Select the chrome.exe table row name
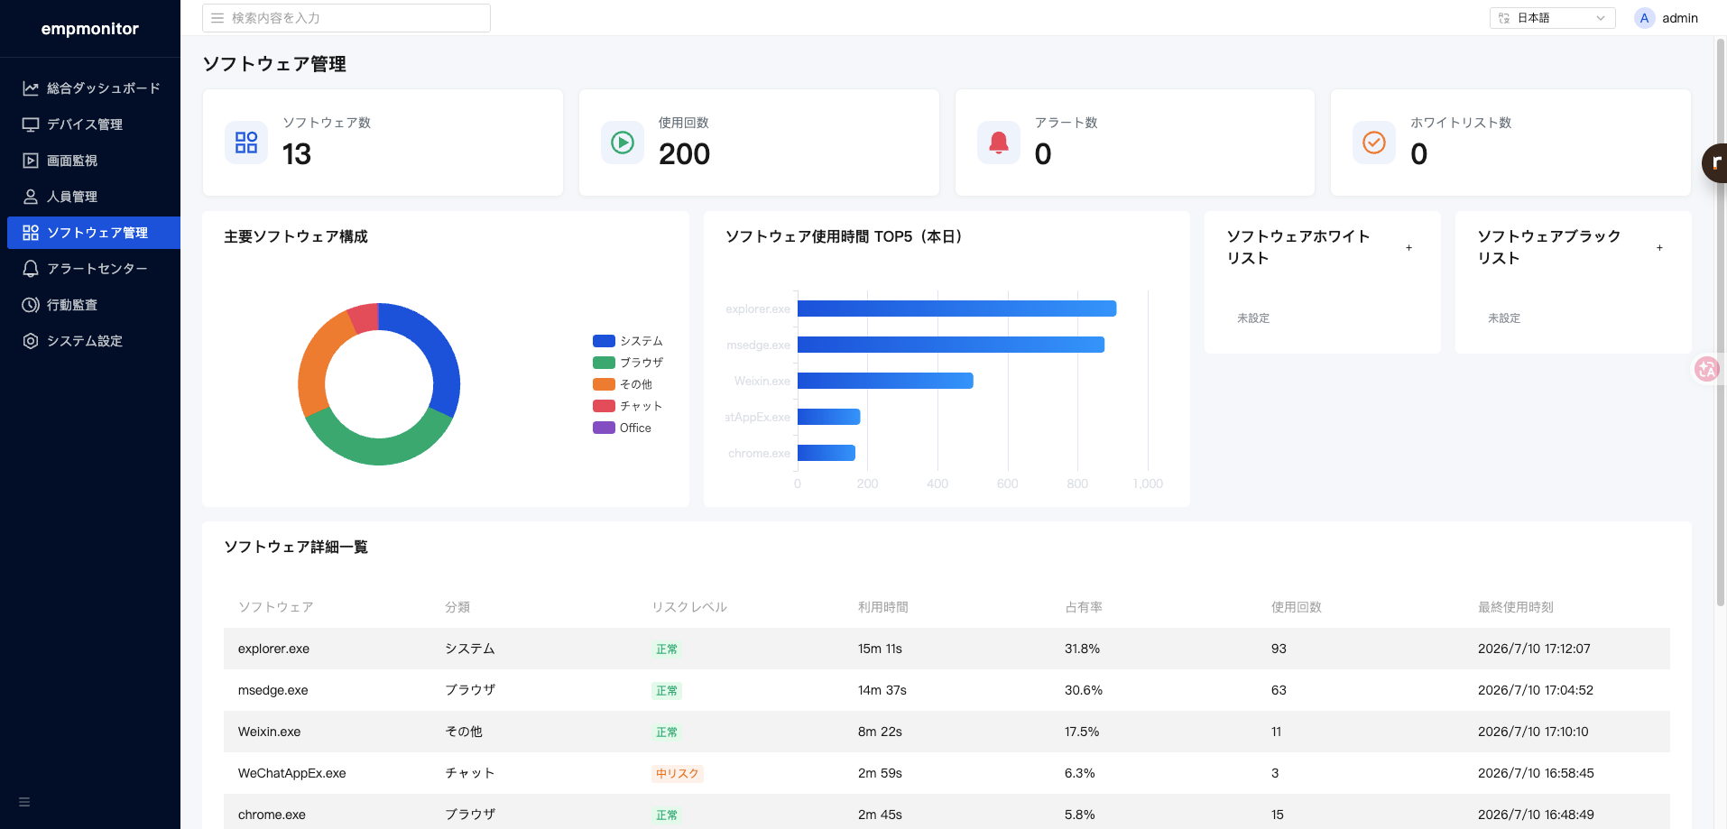1727x829 pixels. [272, 815]
